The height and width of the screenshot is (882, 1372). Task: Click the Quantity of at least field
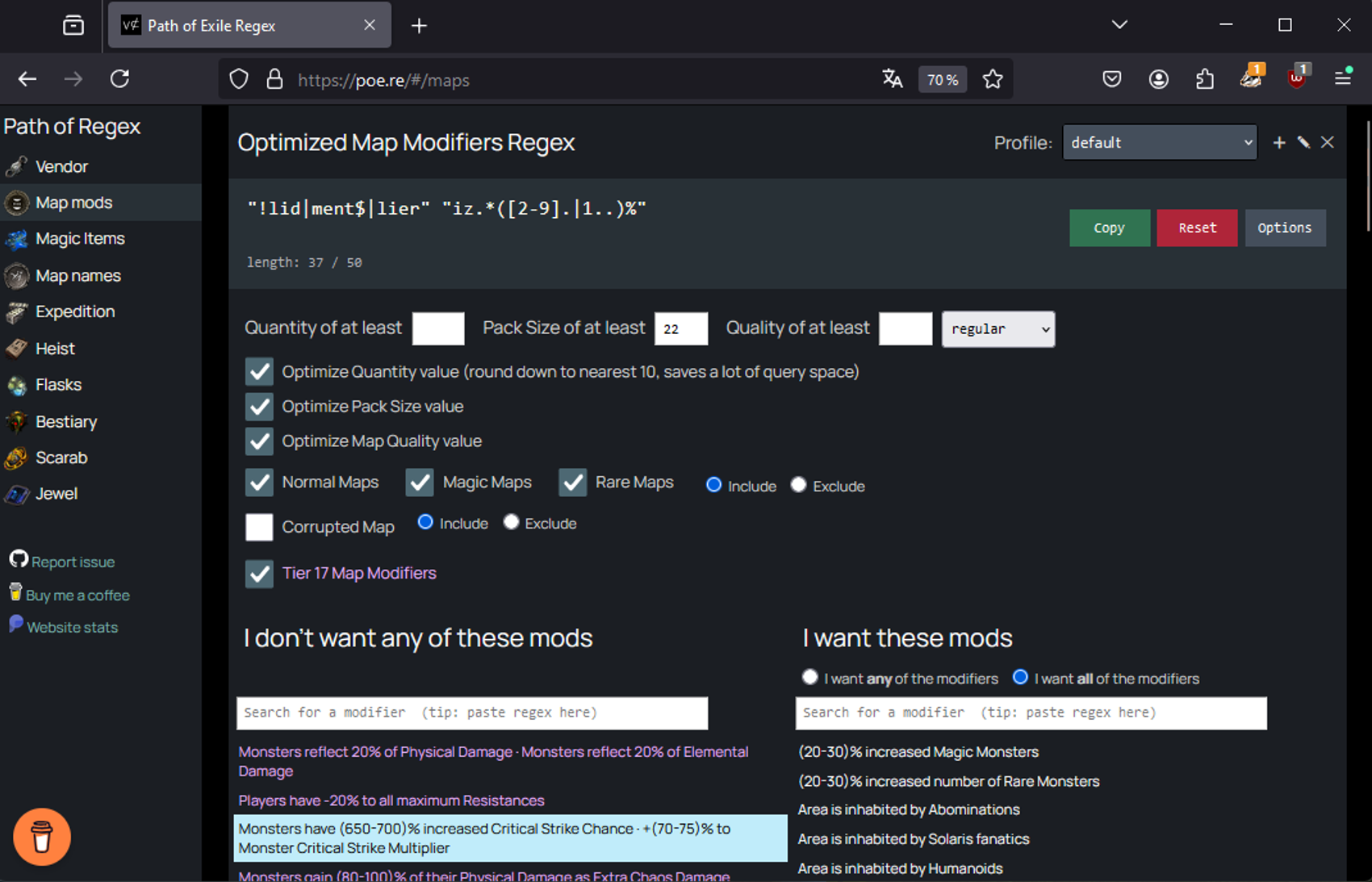click(438, 328)
